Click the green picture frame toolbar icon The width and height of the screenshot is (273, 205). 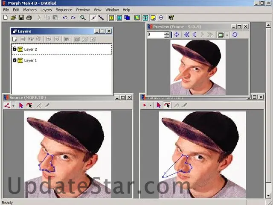click(137, 18)
